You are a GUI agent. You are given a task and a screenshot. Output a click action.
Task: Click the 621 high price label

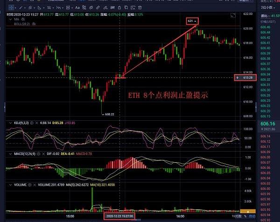pos(192,21)
